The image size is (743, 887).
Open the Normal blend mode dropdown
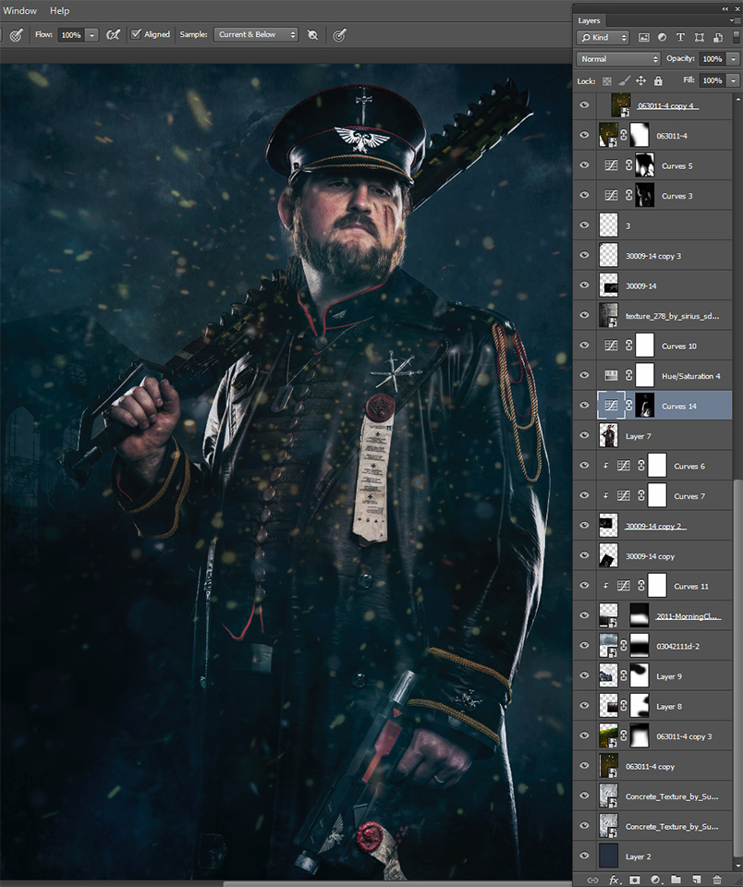point(618,59)
